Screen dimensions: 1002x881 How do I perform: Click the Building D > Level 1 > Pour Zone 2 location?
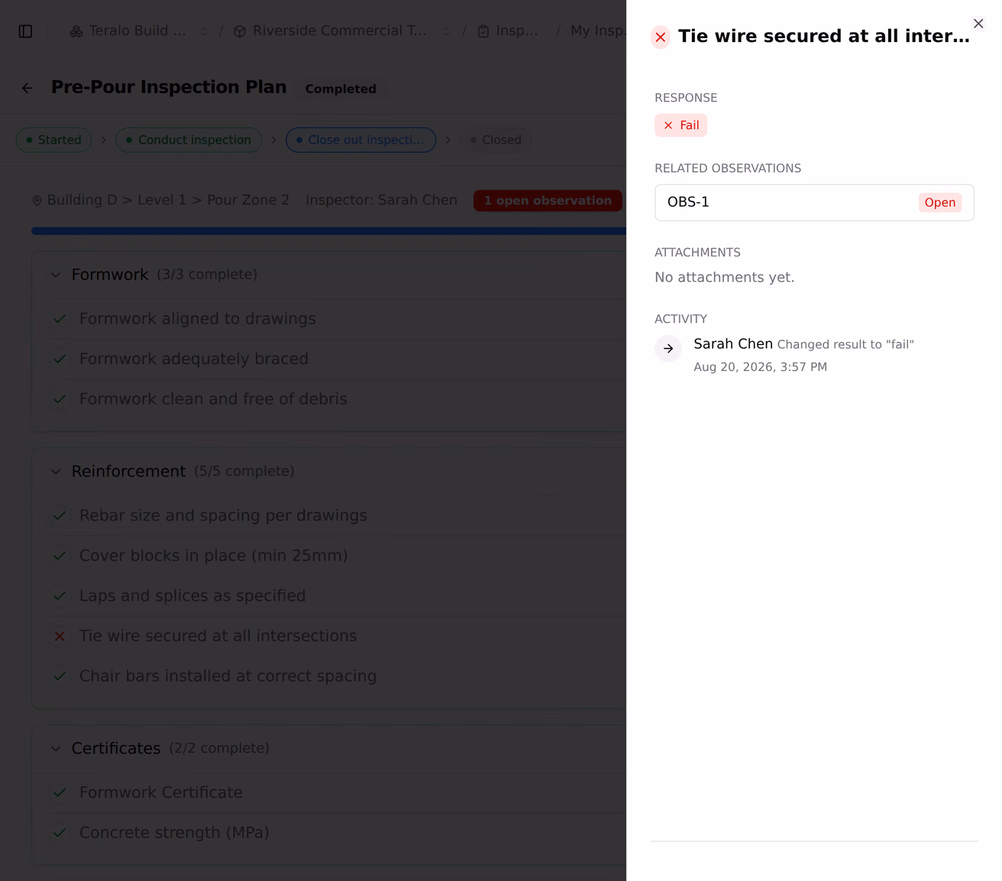pos(168,200)
